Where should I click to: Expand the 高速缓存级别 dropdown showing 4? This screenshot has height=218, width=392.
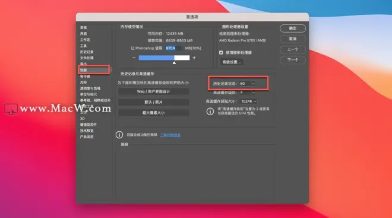coord(247,93)
